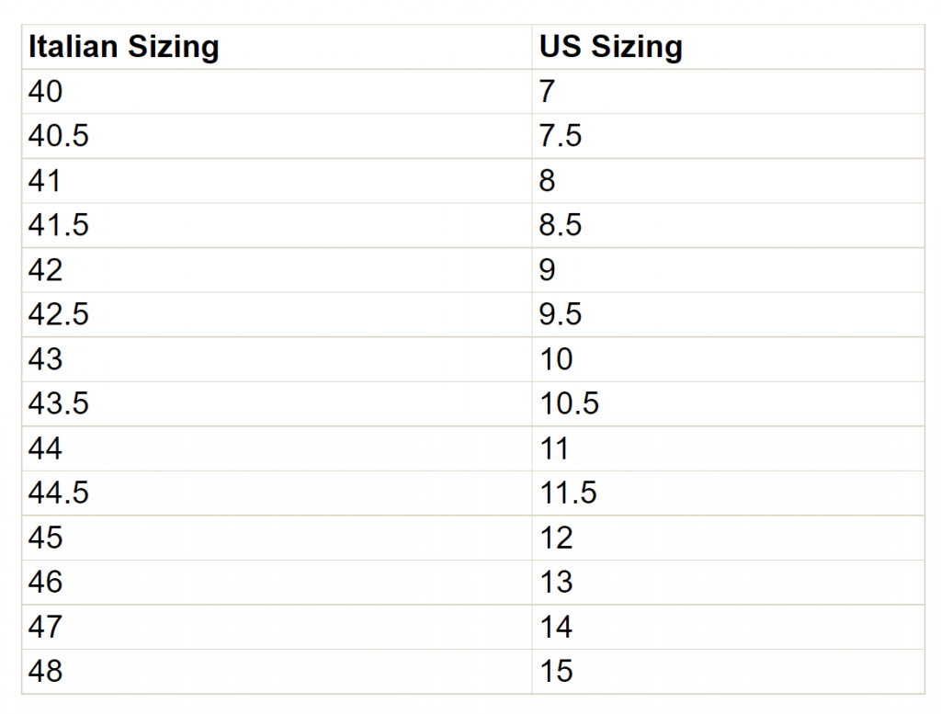Click the Italian size 40.5 cell

tap(277, 136)
